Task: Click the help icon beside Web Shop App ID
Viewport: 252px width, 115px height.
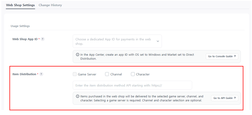Action: tap(43, 39)
